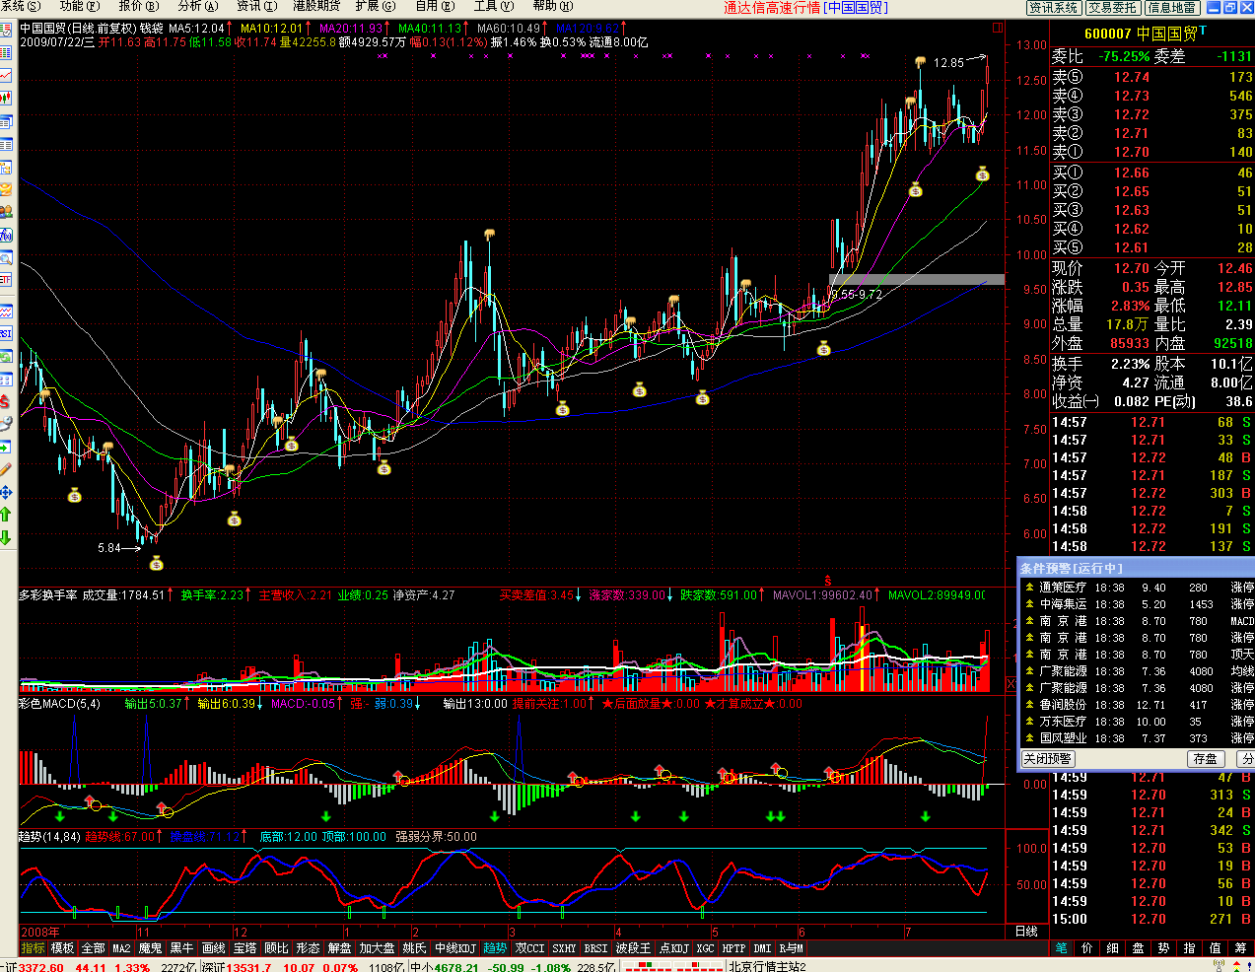Click the 信息地雷 button
The width and height of the screenshot is (1255, 972).
(x=1172, y=7)
